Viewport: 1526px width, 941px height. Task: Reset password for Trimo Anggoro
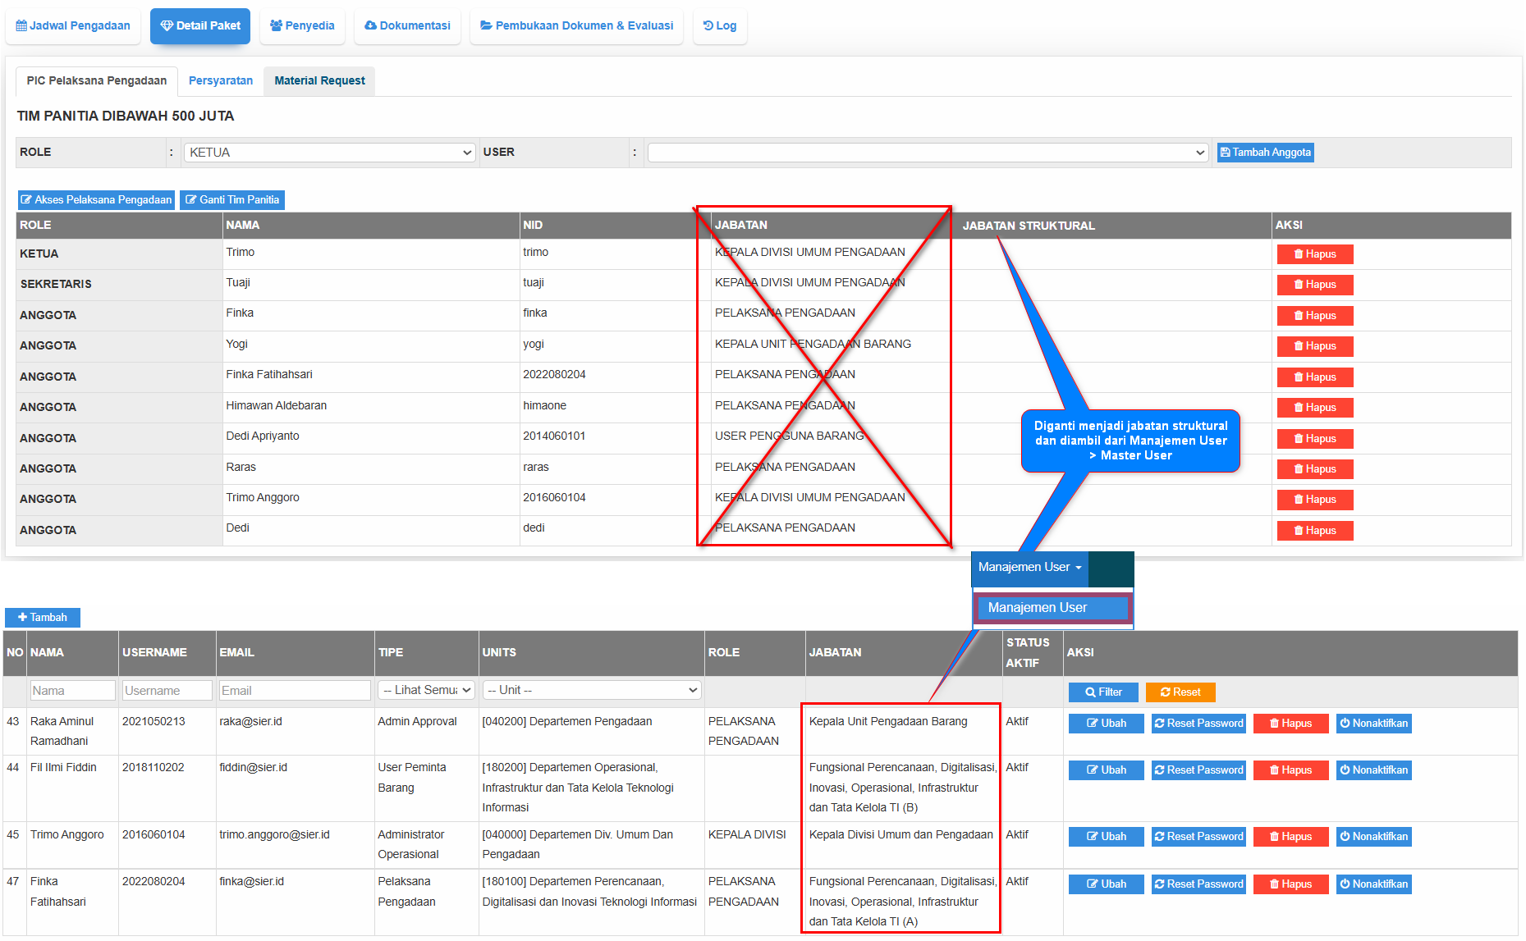[1198, 837]
